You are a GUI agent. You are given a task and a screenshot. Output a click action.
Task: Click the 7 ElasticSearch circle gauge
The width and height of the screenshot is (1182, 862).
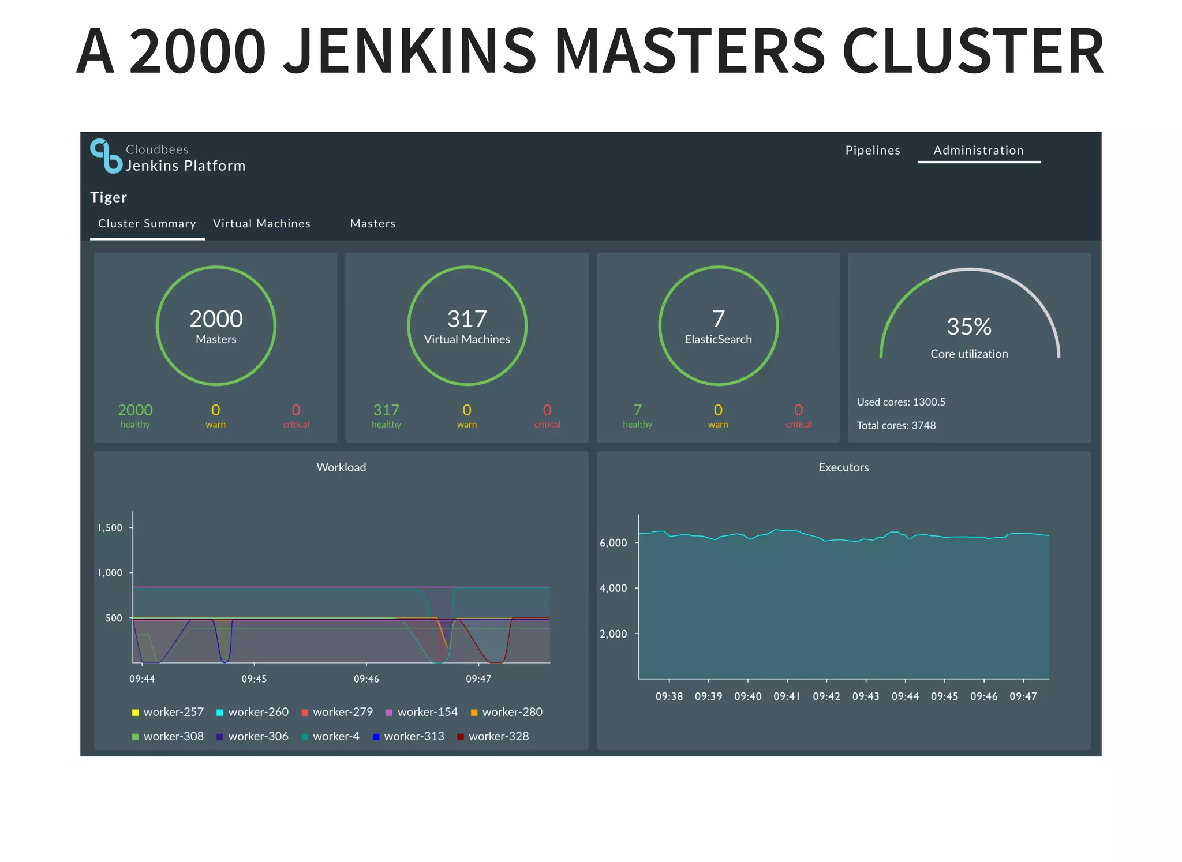pos(719,326)
